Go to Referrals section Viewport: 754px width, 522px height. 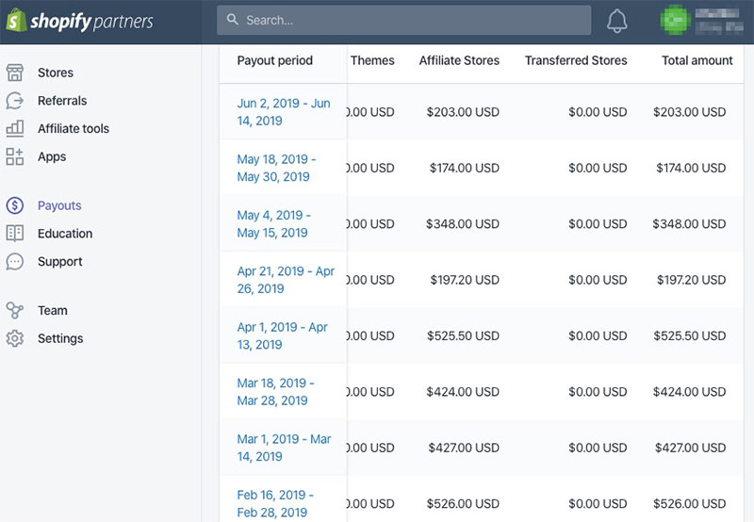point(62,101)
